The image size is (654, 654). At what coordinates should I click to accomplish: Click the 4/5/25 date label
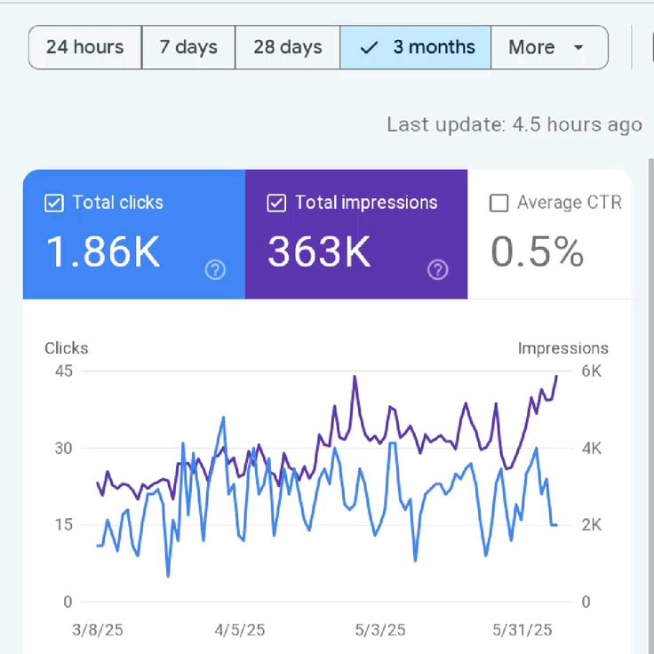(x=240, y=630)
